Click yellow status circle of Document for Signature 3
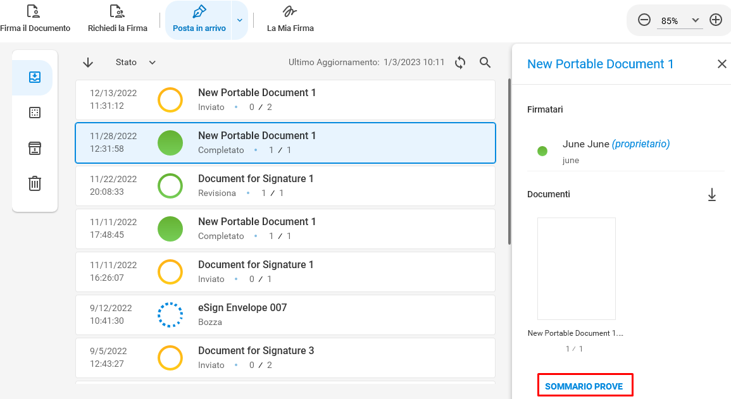This screenshot has width=731, height=399. click(x=170, y=357)
